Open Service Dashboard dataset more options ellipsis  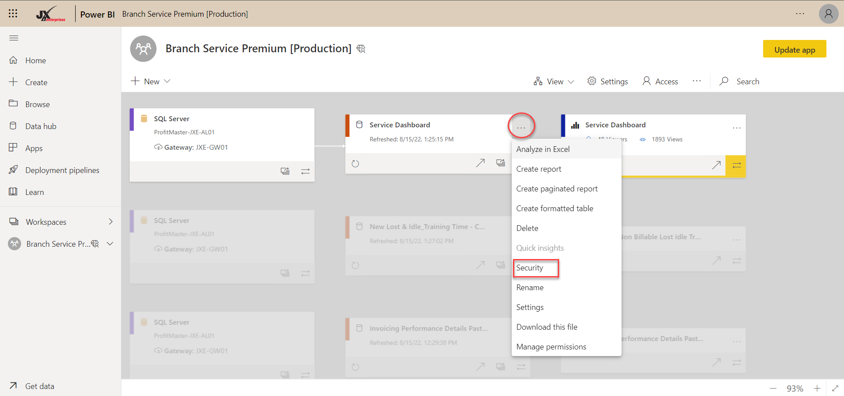tap(521, 128)
